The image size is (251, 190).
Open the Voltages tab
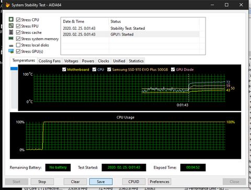(71, 61)
